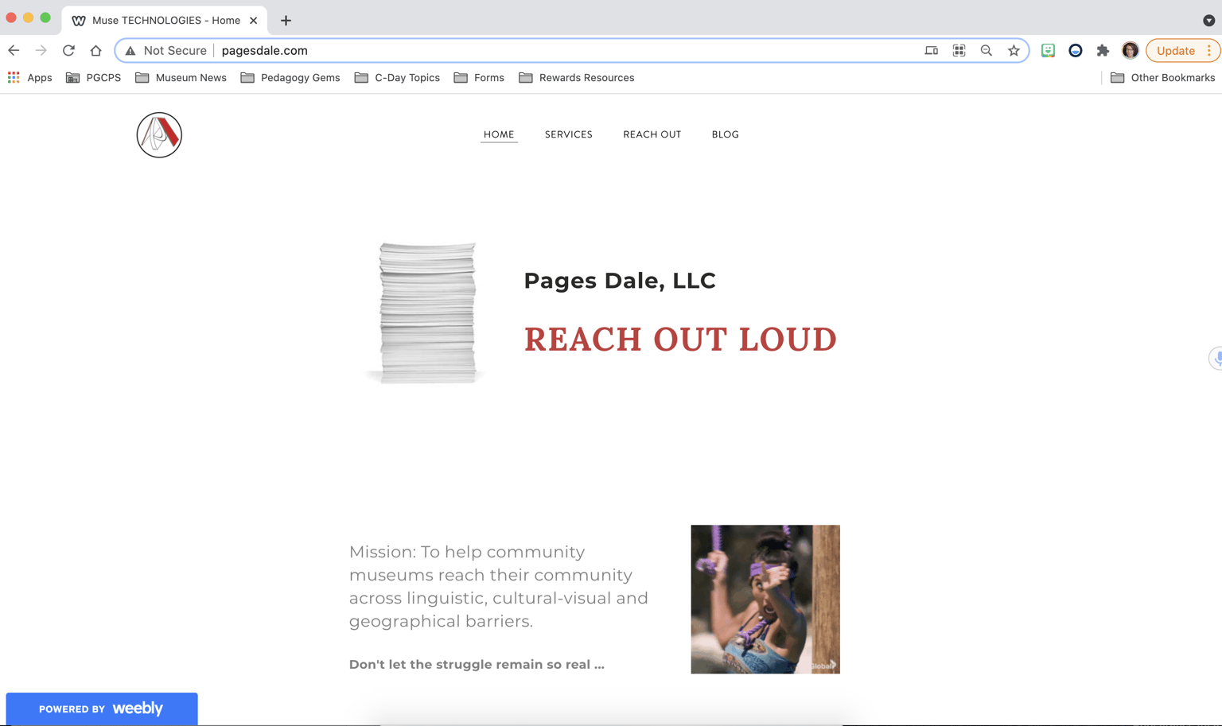Click the REACH OUT LOUD headline

pos(680,340)
